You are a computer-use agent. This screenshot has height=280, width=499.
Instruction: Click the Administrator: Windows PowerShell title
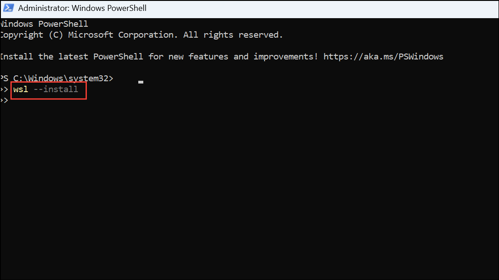tap(82, 8)
